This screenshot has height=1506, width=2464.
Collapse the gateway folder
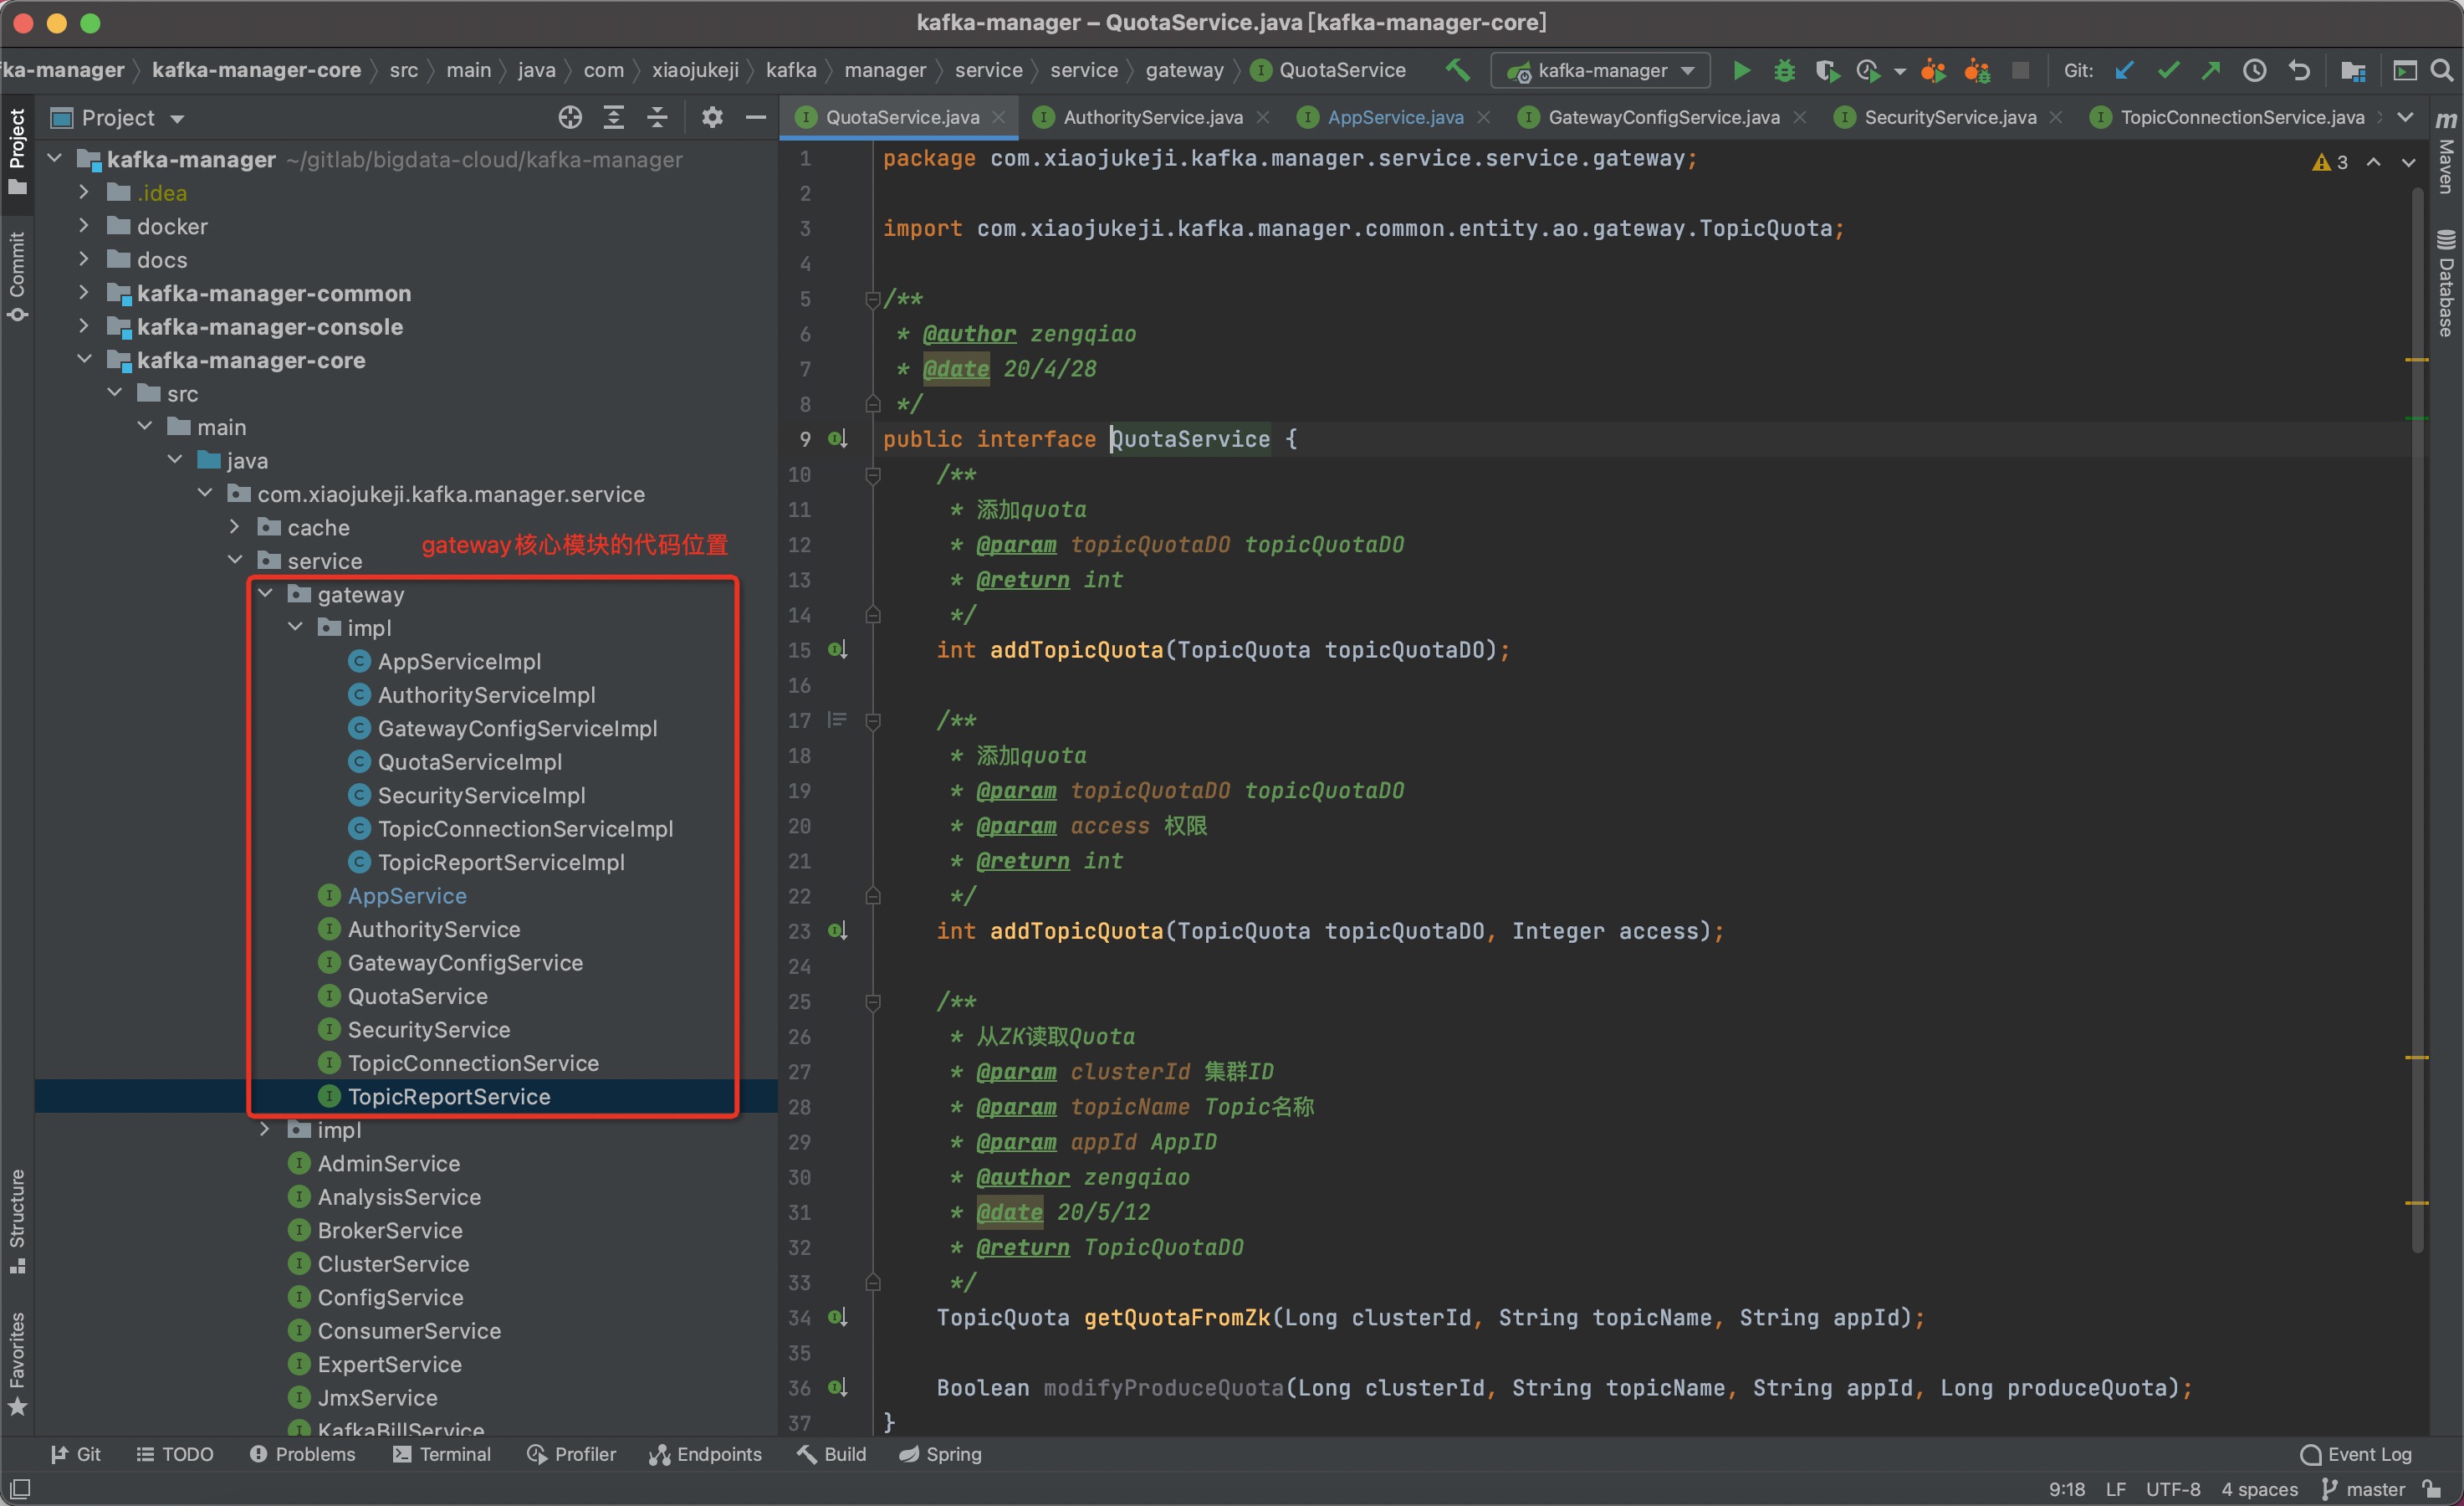click(265, 594)
